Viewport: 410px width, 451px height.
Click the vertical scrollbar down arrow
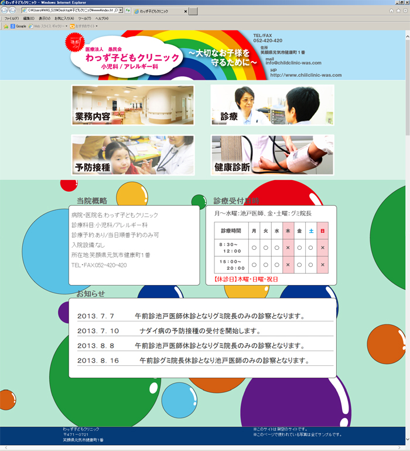(x=408, y=440)
